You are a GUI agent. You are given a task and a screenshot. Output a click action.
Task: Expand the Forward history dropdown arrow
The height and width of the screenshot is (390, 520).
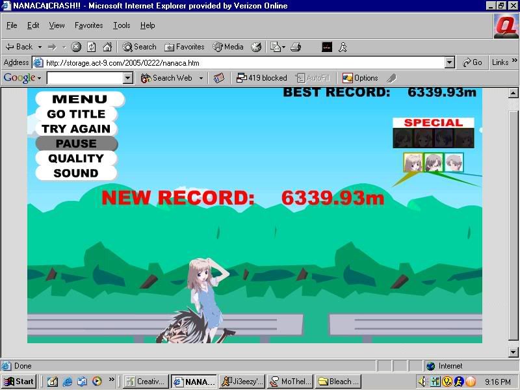pos(64,47)
